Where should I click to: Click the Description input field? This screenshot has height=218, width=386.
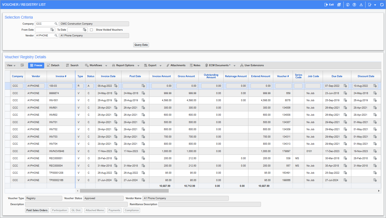coord(76,204)
